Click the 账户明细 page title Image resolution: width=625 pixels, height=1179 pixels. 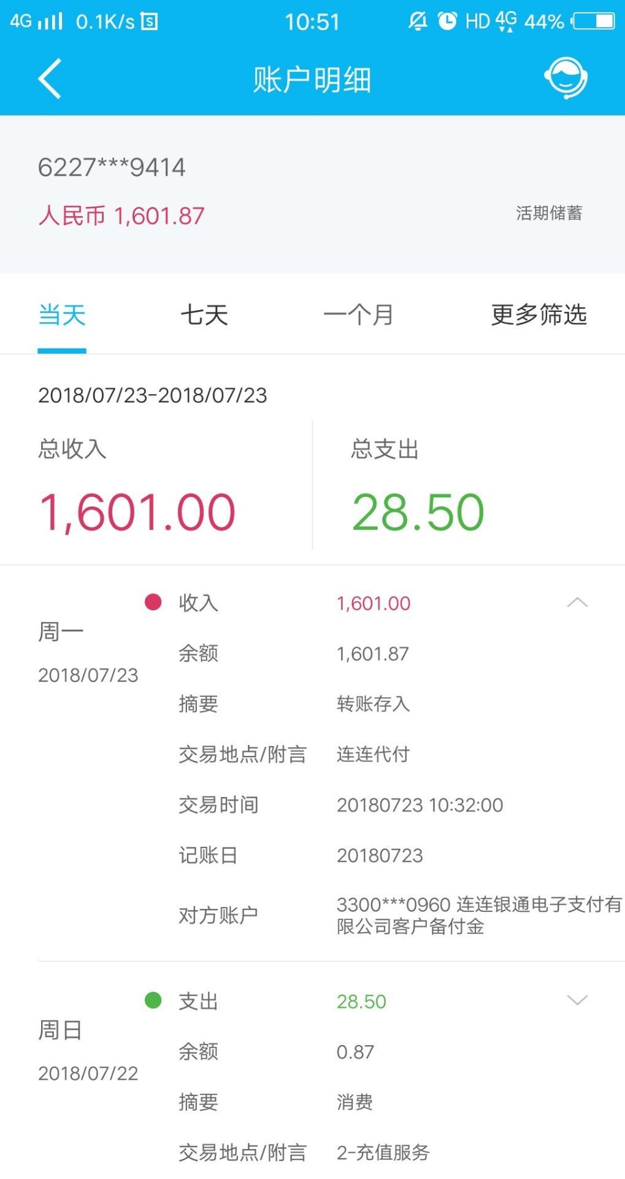312,80
